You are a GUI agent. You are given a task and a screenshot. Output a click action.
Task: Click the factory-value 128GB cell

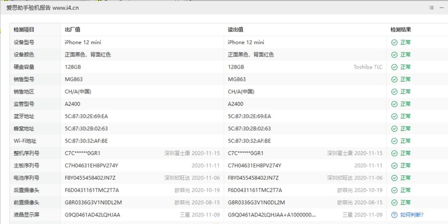pyautogui.click(x=73, y=67)
